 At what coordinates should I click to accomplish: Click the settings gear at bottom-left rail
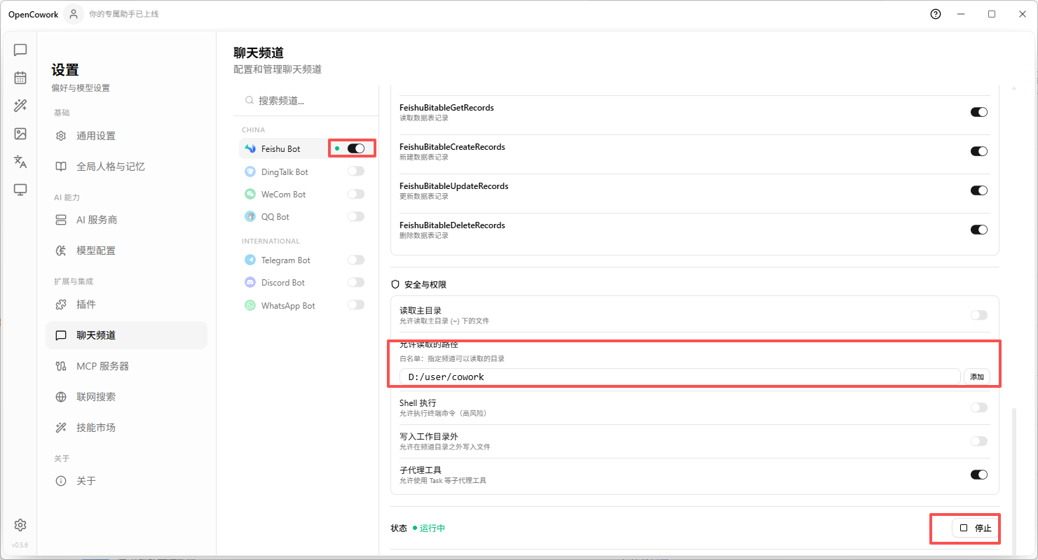coord(20,525)
